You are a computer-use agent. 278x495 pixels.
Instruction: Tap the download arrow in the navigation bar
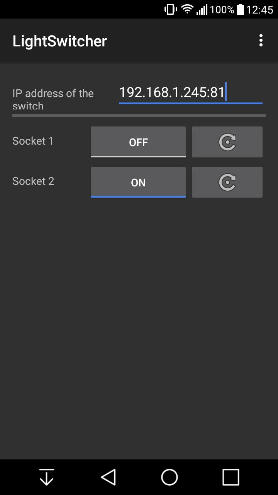click(x=46, y=476)
